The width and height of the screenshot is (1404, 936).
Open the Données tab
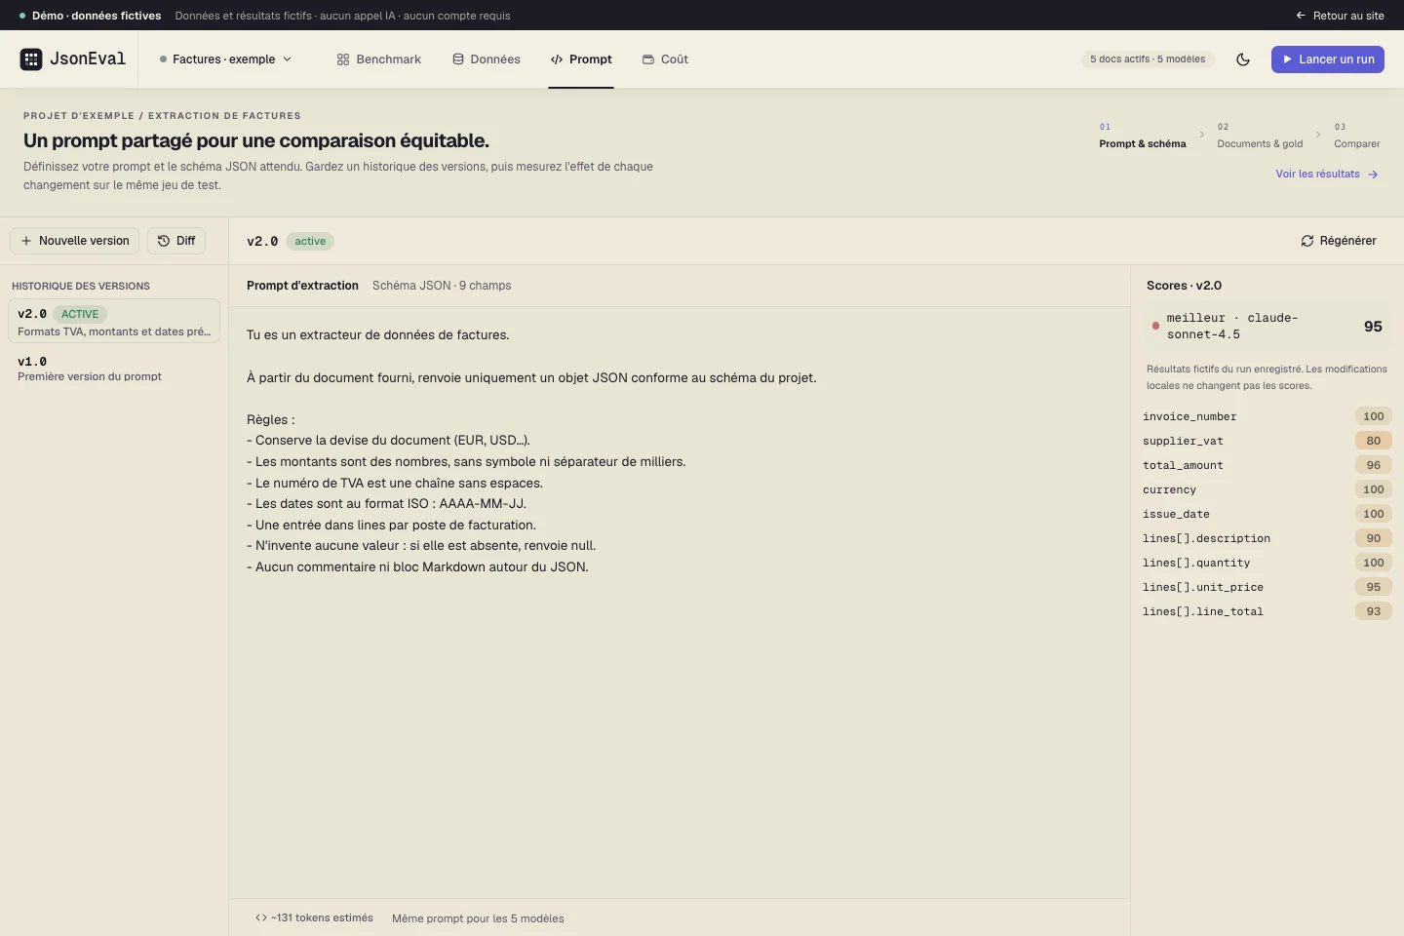(487, 59)
